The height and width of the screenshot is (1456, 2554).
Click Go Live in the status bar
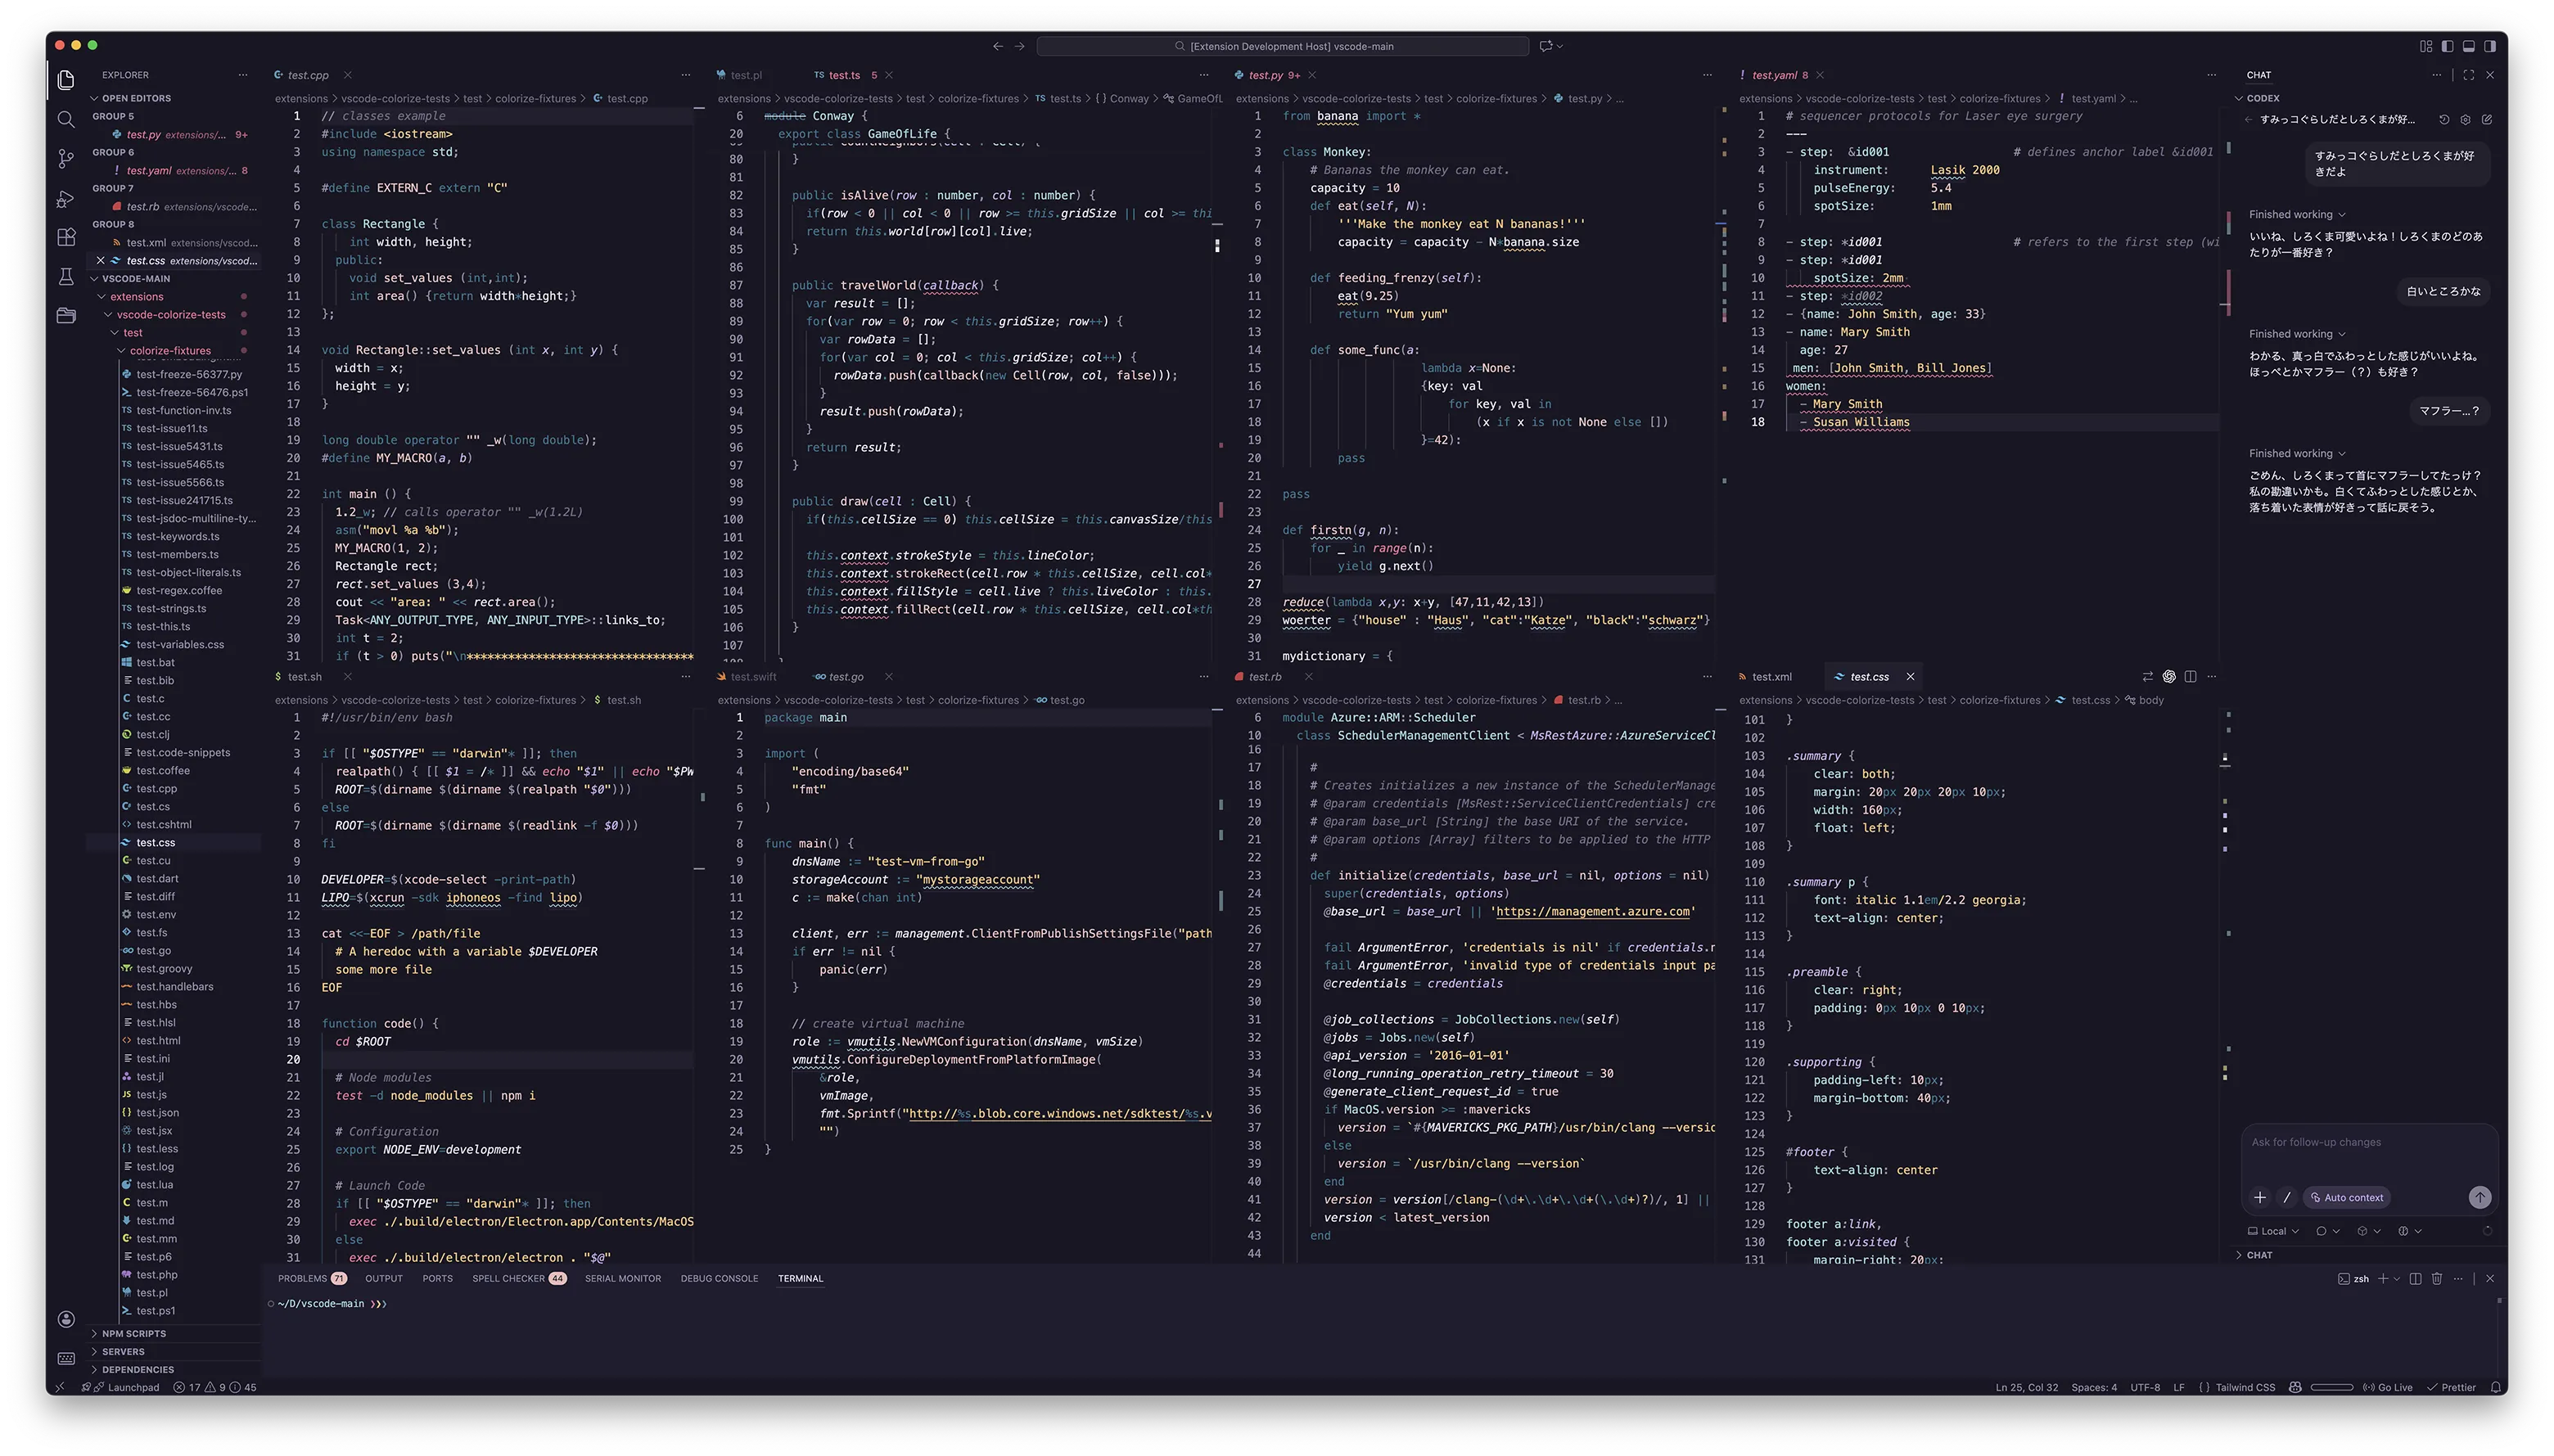click(x=2388, y=1388)
